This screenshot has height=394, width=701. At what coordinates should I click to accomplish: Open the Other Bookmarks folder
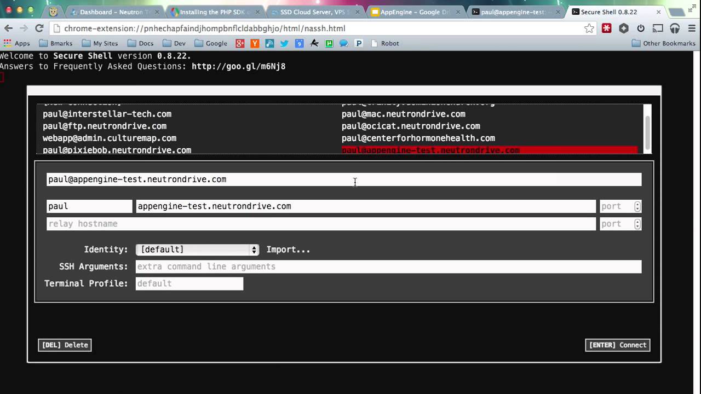[664, 43]
